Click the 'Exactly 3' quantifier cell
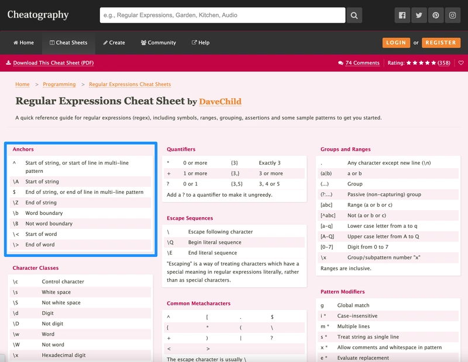 click(270, 163)
